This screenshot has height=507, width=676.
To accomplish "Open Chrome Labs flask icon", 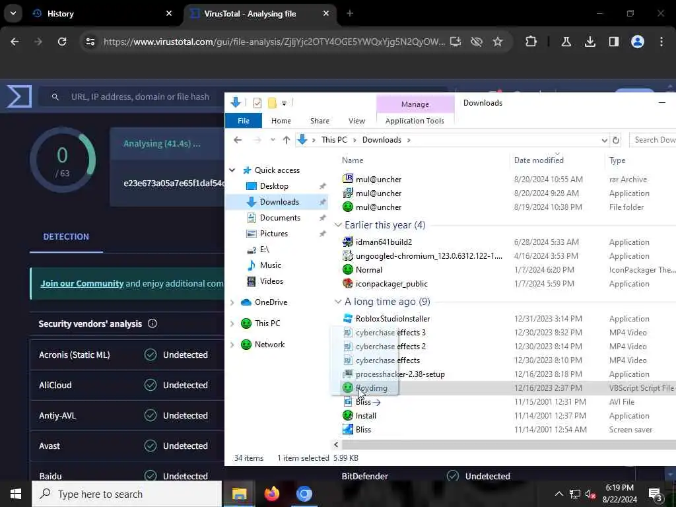I will [566, 42].
